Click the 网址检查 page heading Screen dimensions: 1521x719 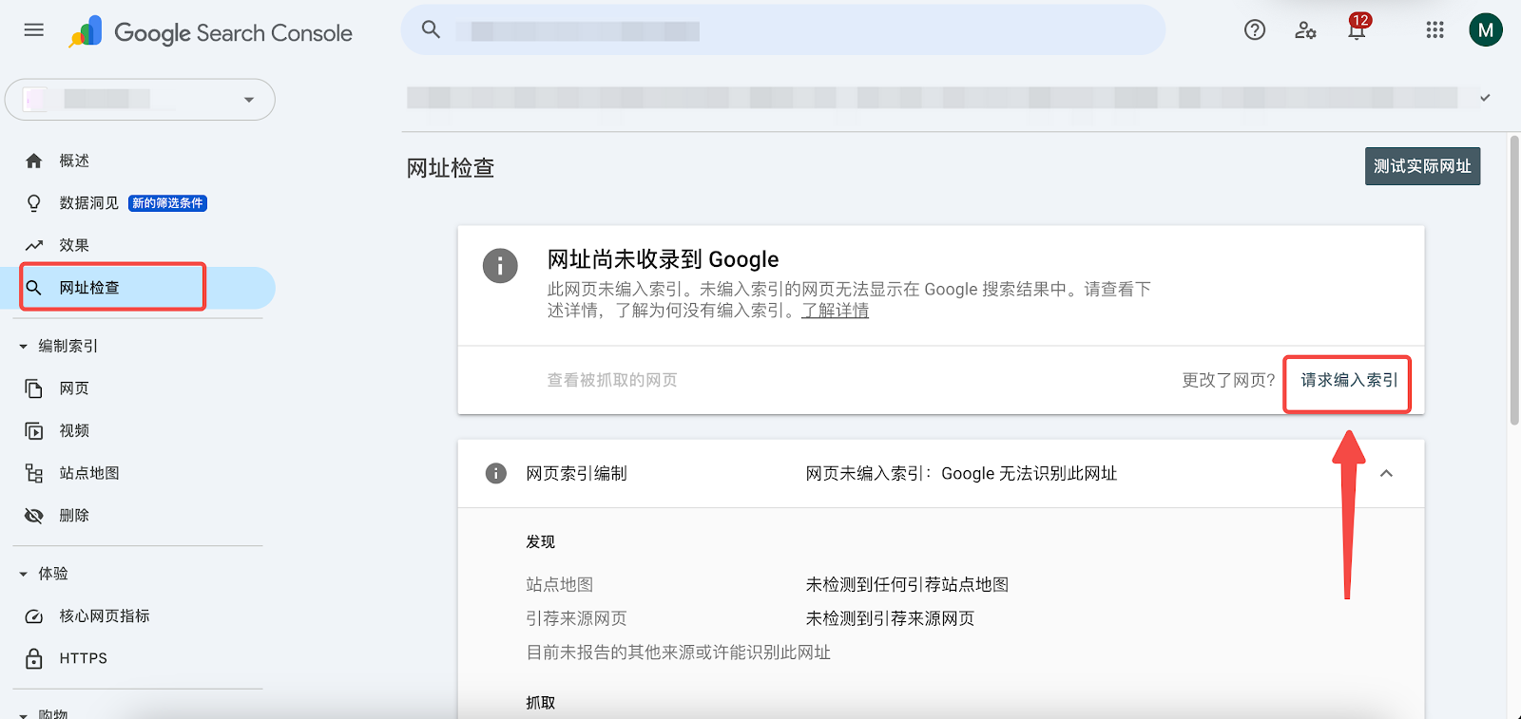coord(451,168)
